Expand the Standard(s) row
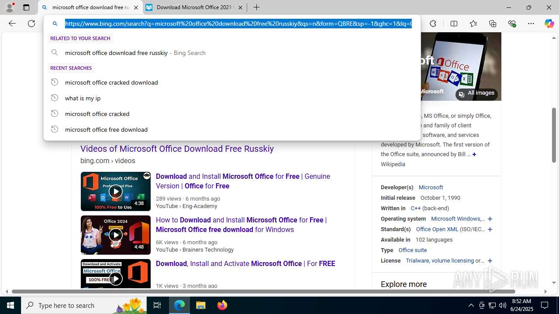 pyautogui.click(x=490, y=229)
